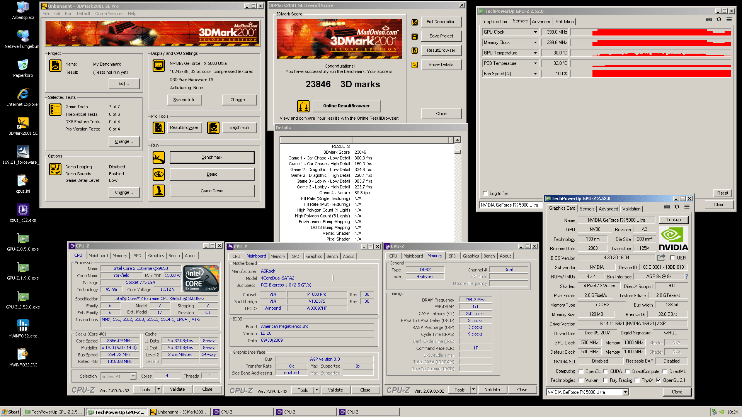Click Reset button in GPU-Z sensors
Image resolution: width=742 pixels, height=417 pixels.
point(722,193)
